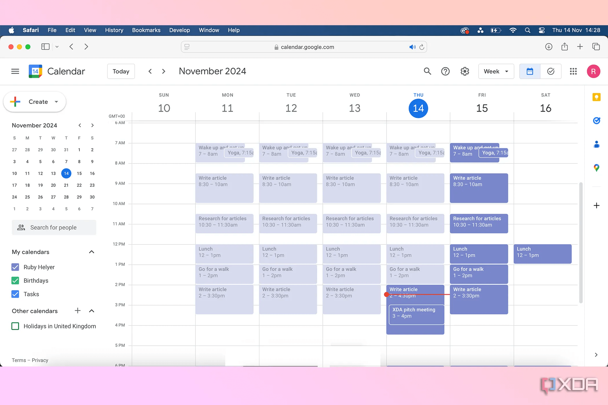The height and width of the screenshot is (405, 608).
Task: Open the Develop menu
Action: 180,30
